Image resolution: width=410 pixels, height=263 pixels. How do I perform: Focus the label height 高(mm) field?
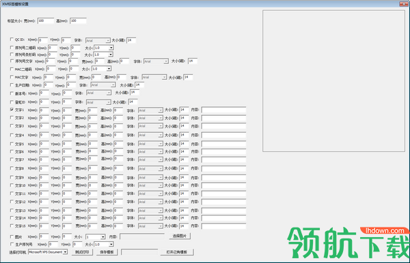[x=78, y=20]
